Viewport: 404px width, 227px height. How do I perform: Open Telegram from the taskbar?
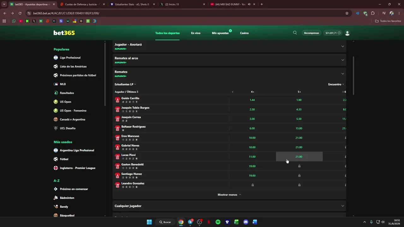tap(190, 222)
